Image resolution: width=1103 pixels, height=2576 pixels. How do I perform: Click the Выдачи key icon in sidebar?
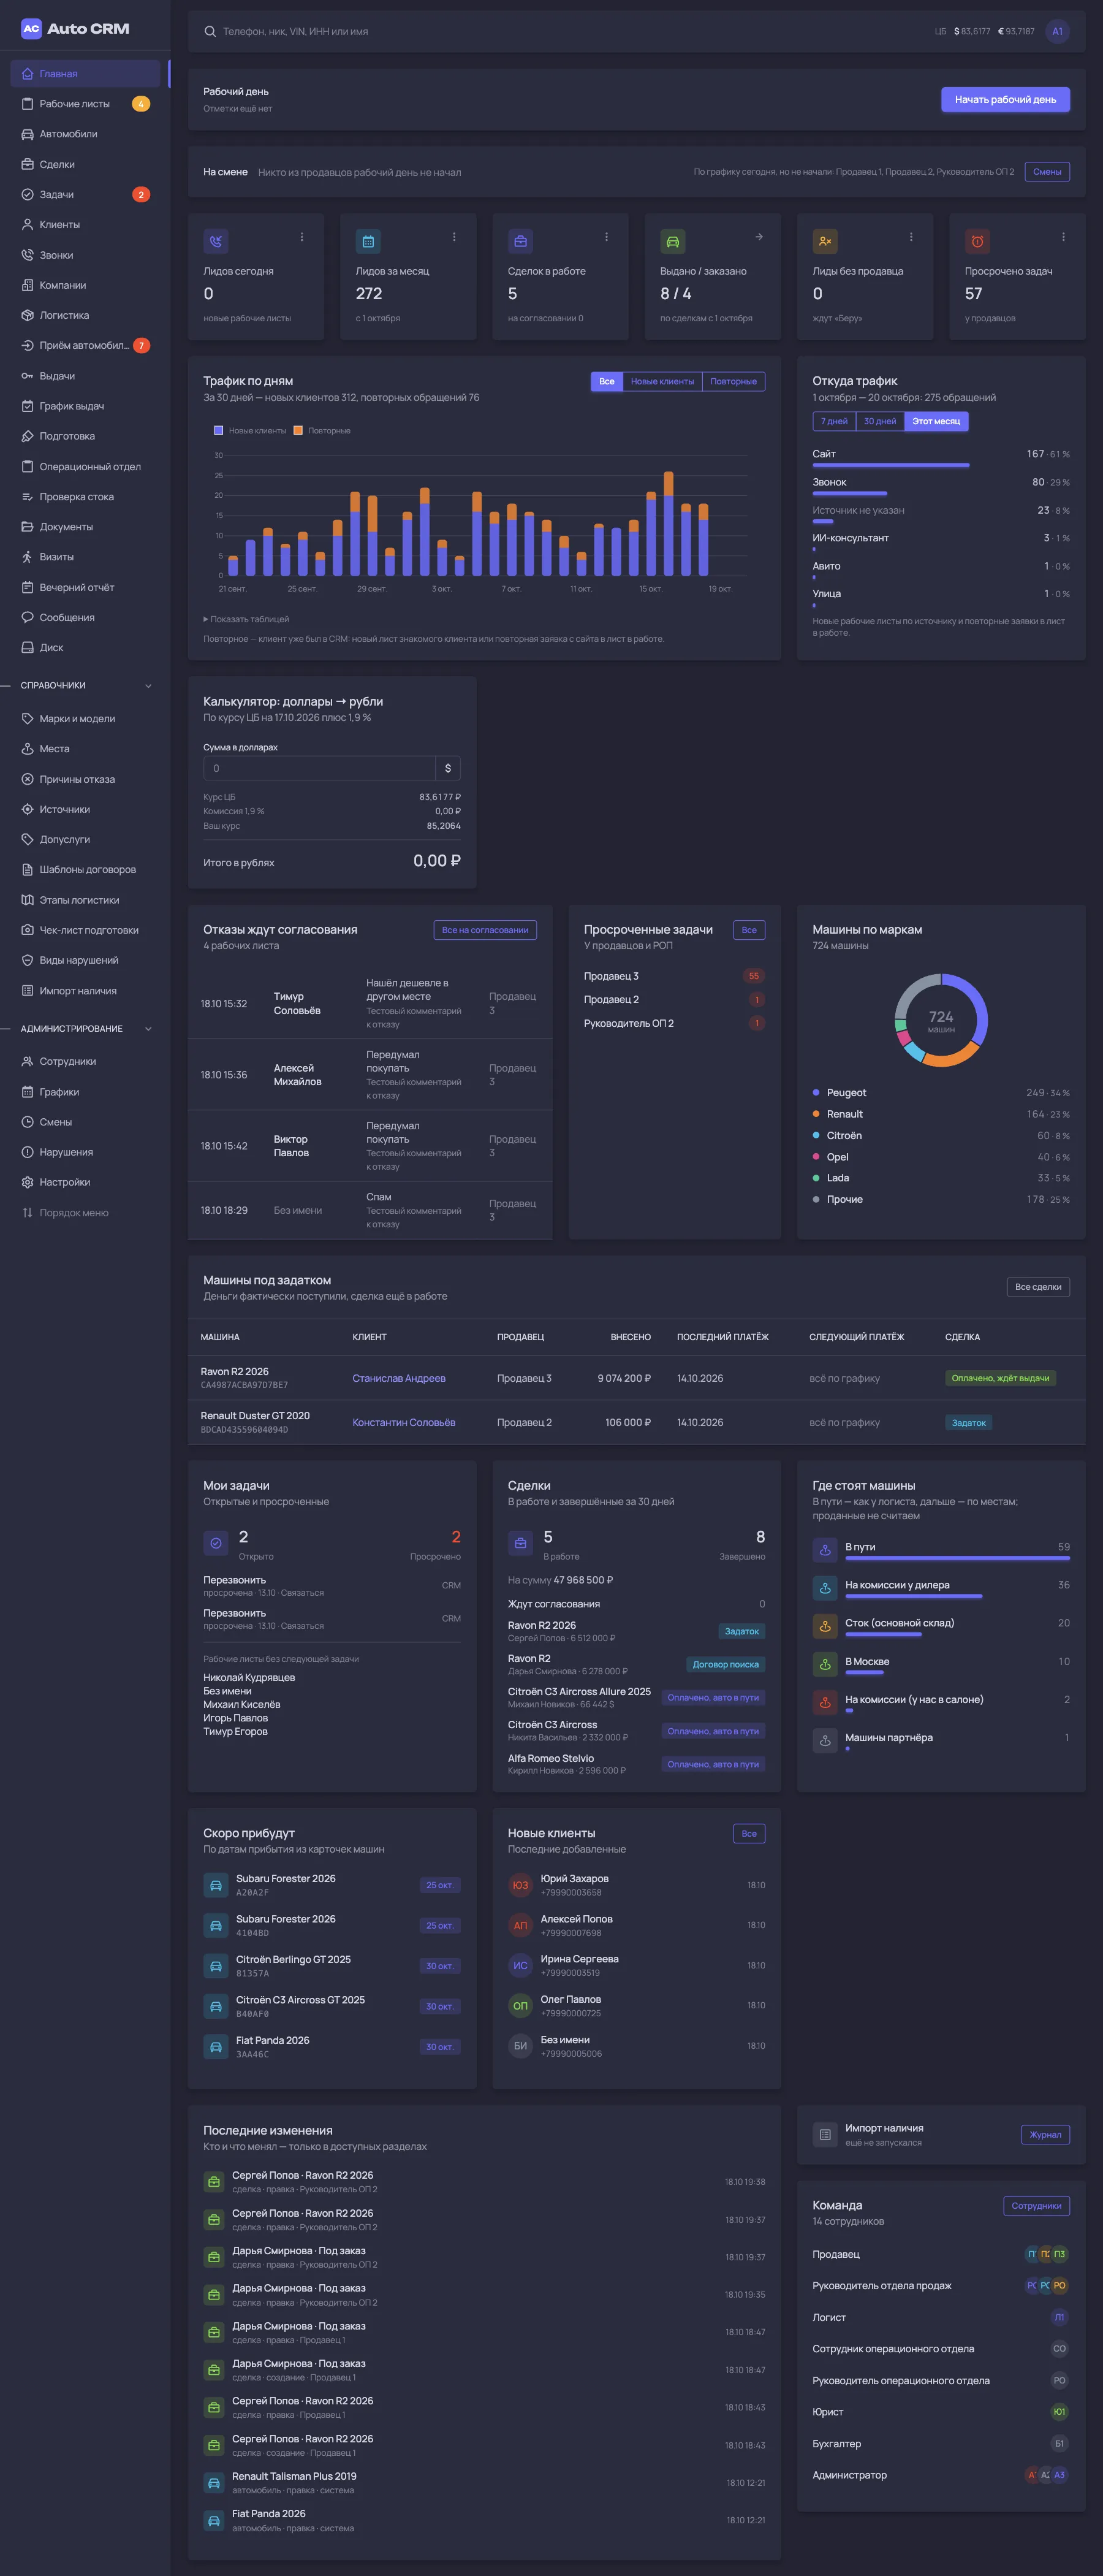click(x=28, y=376)
